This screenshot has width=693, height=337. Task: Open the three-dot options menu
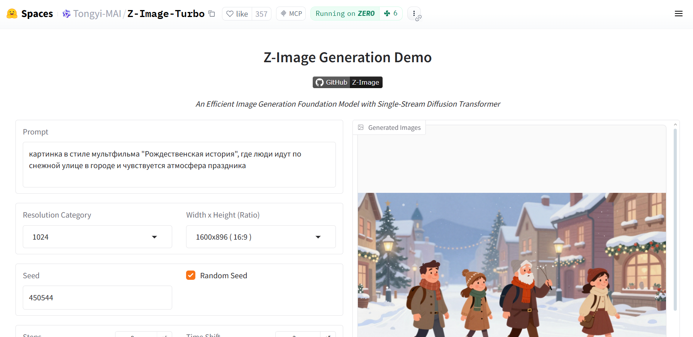pos(414,14)
